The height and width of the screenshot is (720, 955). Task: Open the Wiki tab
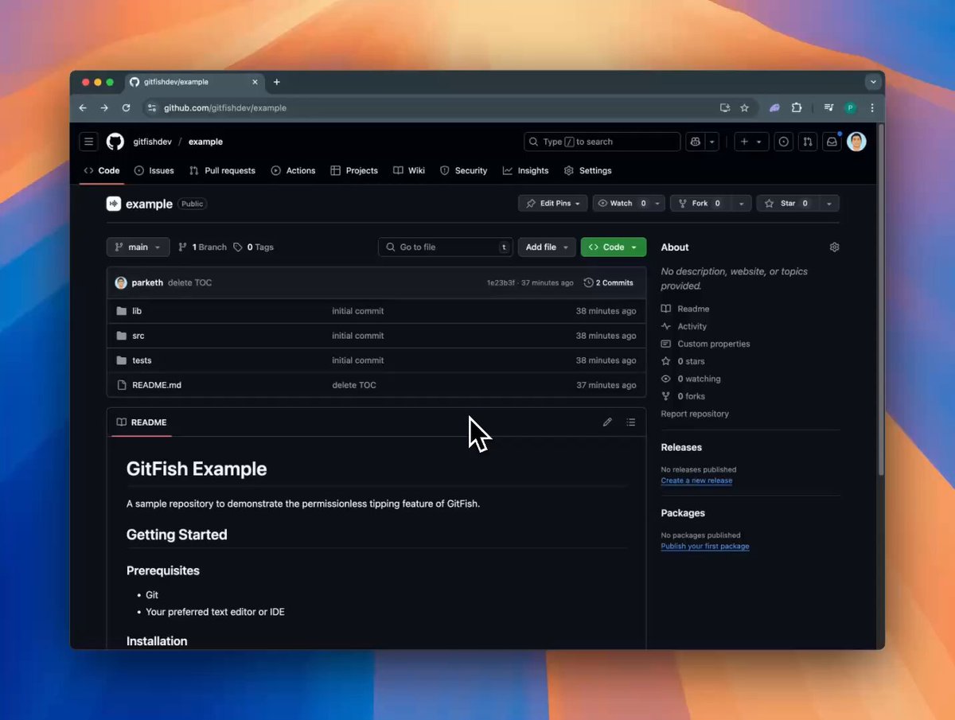409,170
